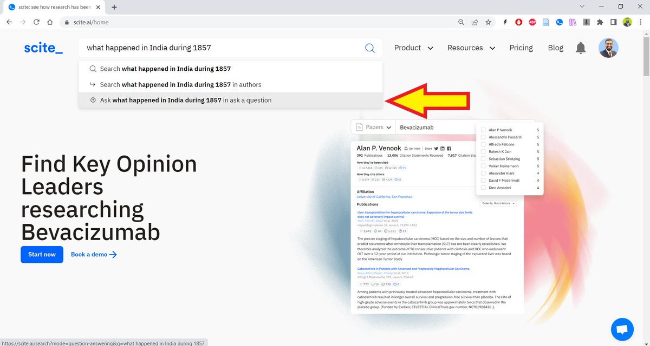Click the blue terminal extension icon
Screen dimensions: 650x346
click(560, 22)
